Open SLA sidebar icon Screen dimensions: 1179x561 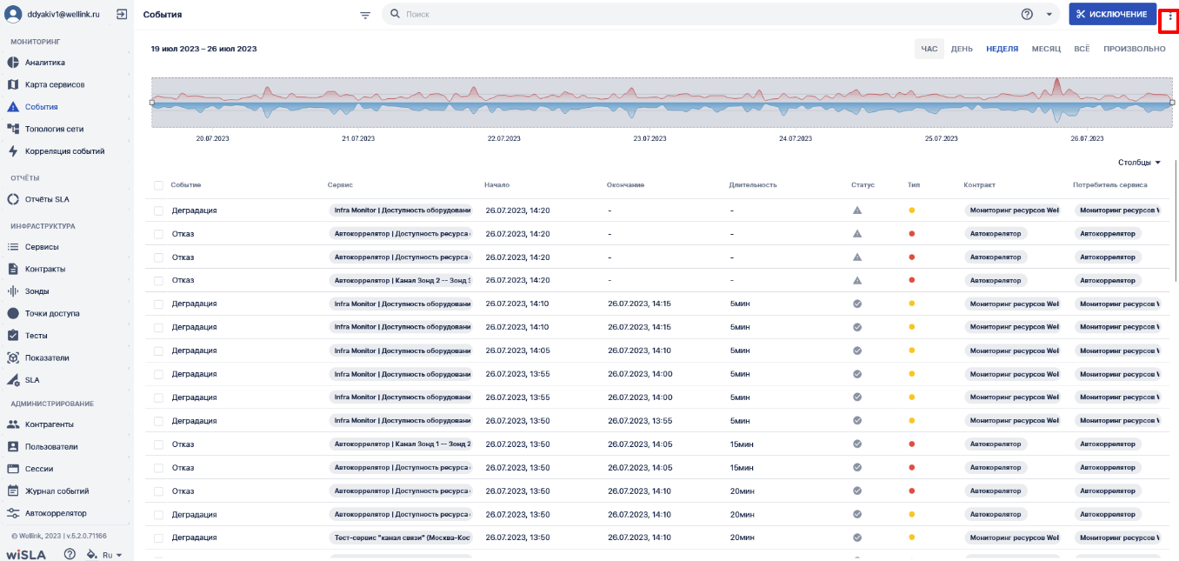click(13, 380)
